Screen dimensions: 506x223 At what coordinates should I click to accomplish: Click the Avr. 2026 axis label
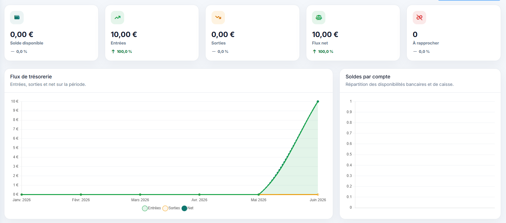click(x=199, y=200)
